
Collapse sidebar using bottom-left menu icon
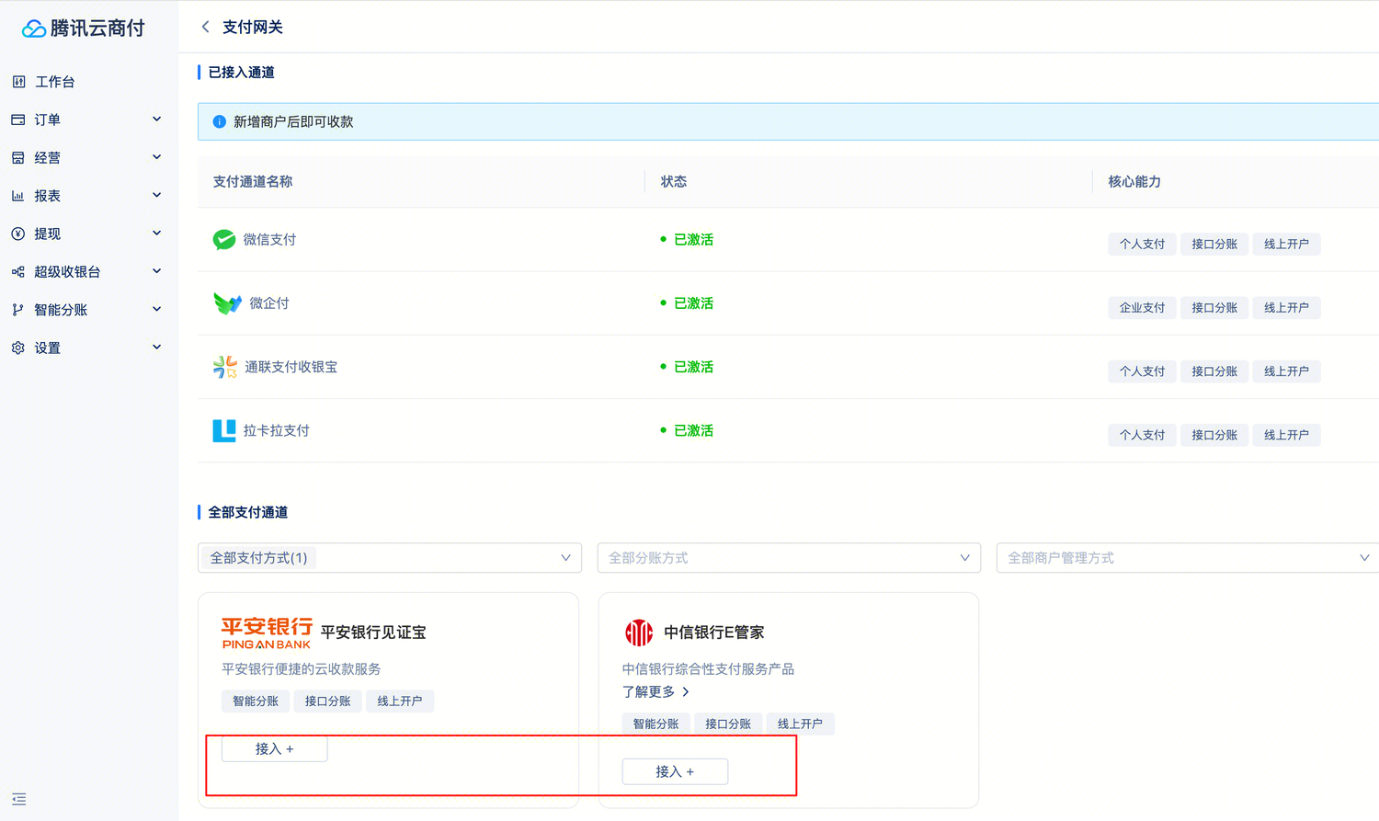click(19, 799)
